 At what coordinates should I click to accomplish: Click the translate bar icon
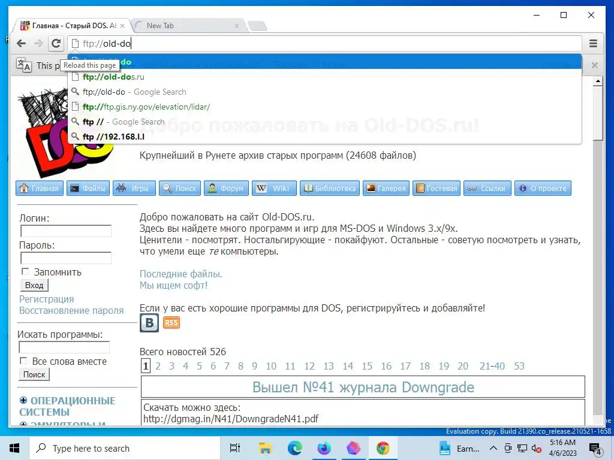(x=23, y=65)
